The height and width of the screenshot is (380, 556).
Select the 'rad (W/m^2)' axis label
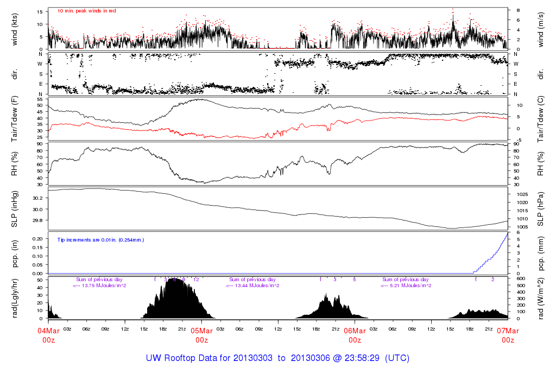coord(540,299)
